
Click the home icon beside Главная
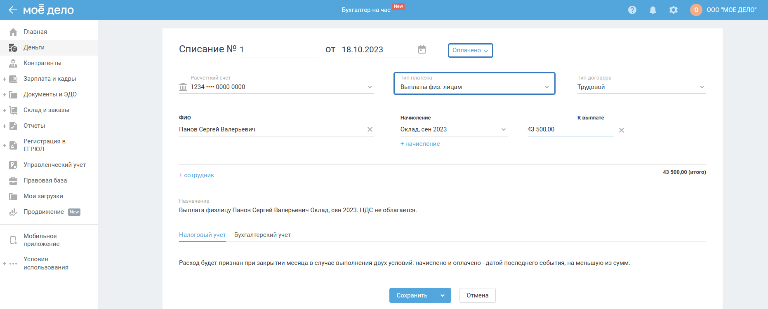tap(13, 32)
